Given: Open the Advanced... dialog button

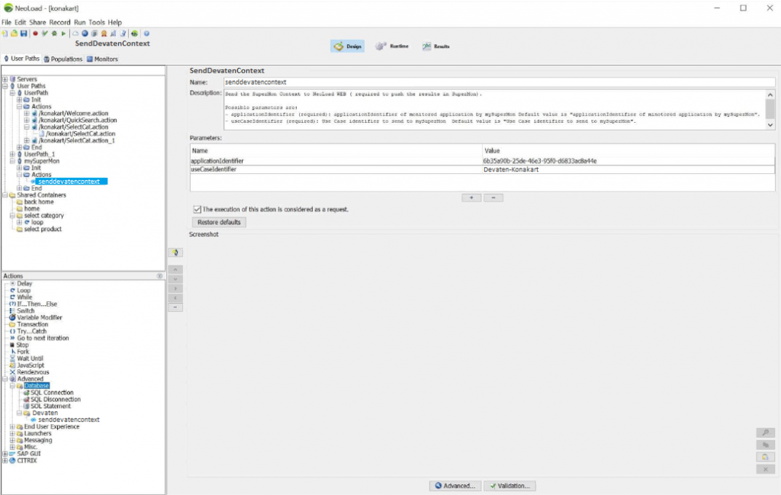Looking at the screenshot, I should point(455,486).
